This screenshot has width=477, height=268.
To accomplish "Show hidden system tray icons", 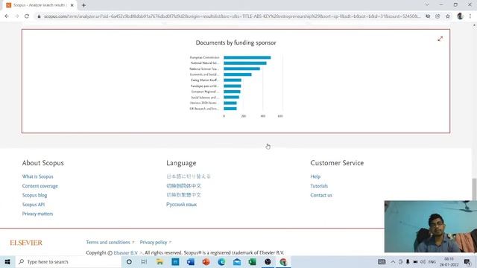I will (x=393, y=261).
